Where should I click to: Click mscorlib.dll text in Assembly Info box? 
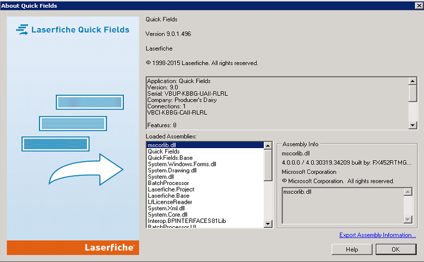coord(297,192)
